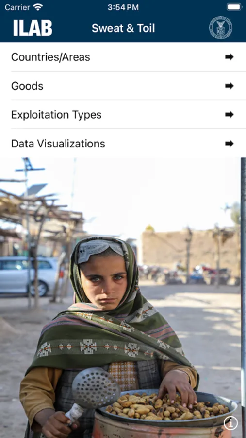Open the Goods menu item

tap(123, 86)
